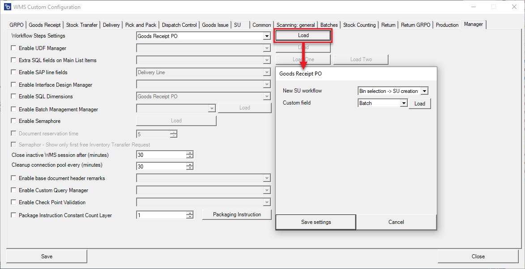This screenshot has height=269, width=525.
Task: Open the Pick and Pack tab
Action: point(141,25)
